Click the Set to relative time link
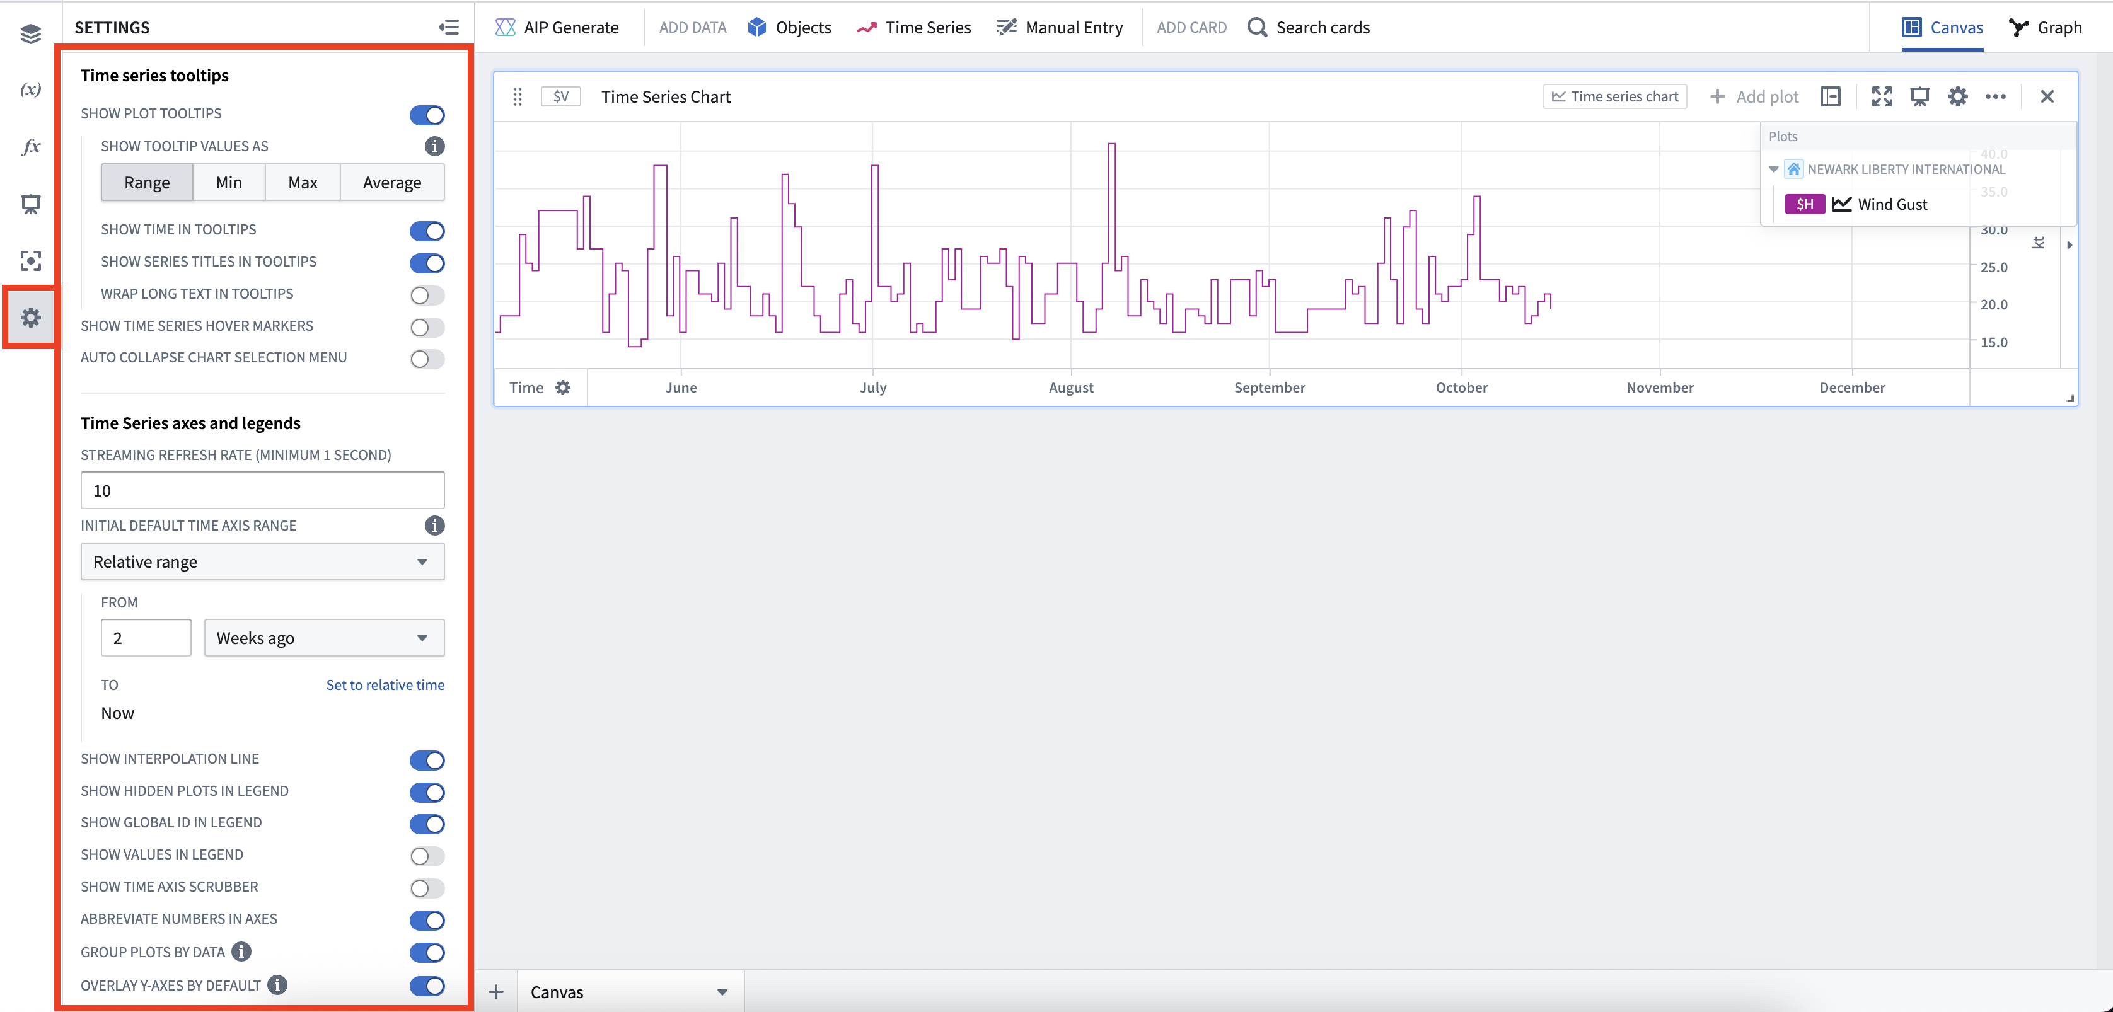This screenshot has width=2113, height=1012. click(385, 685)
